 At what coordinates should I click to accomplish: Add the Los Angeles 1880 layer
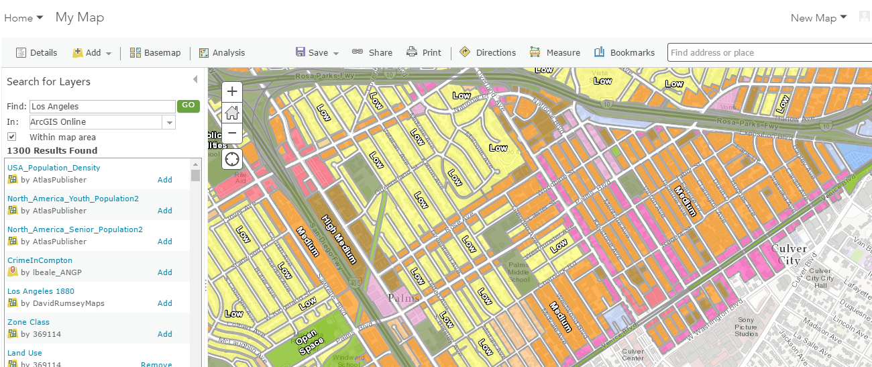[x=165, y=303]
